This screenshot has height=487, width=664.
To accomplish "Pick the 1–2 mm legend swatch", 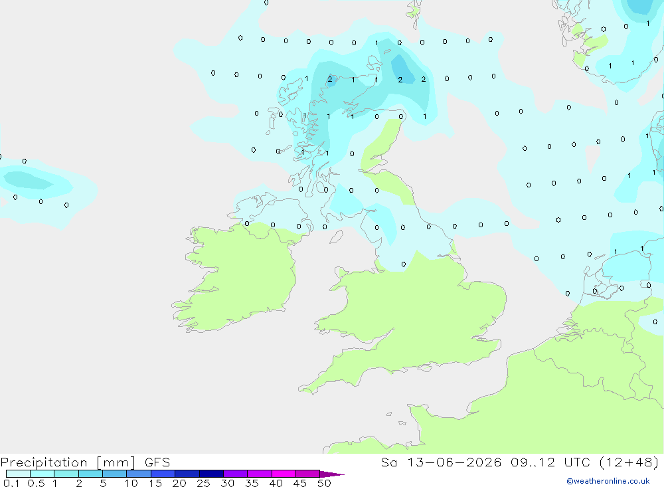I will point(66,474).
